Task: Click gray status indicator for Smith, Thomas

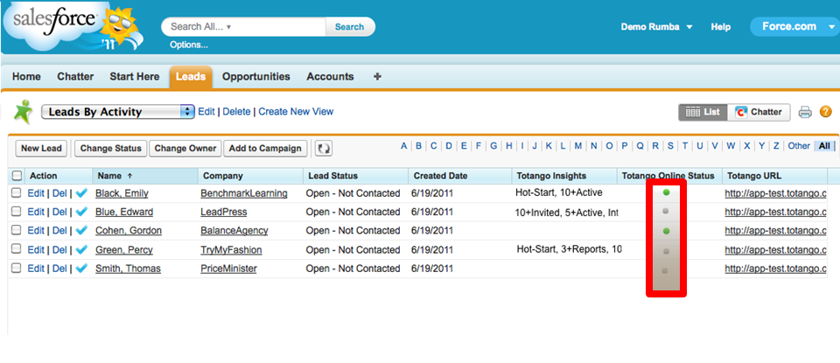Action: (x=665, y=271)
